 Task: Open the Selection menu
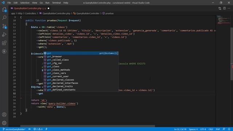[25, 3]
